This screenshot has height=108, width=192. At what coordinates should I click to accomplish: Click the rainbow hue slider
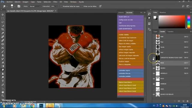(189, 22)
